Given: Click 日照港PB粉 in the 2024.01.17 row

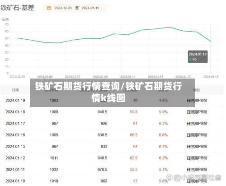Looking at the screenshot, I should tap(197, 124).
